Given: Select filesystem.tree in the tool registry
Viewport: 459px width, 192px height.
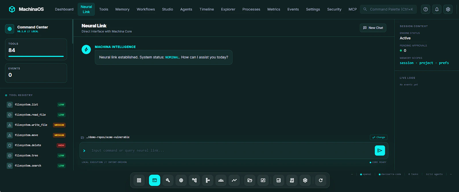Looking at the screenshot, I should tap(36, 156).
